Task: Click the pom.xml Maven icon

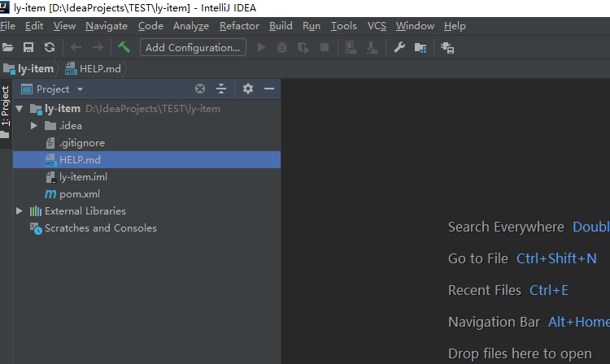Action: (50, 194)
